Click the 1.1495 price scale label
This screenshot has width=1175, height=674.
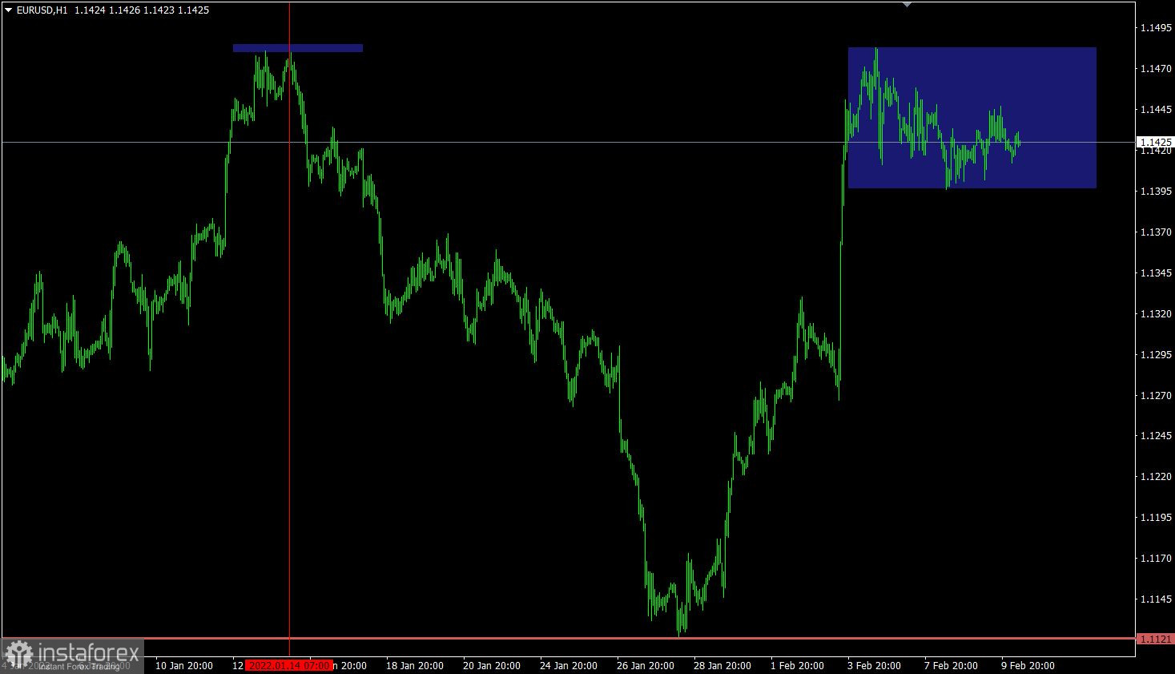(1156, 28)
